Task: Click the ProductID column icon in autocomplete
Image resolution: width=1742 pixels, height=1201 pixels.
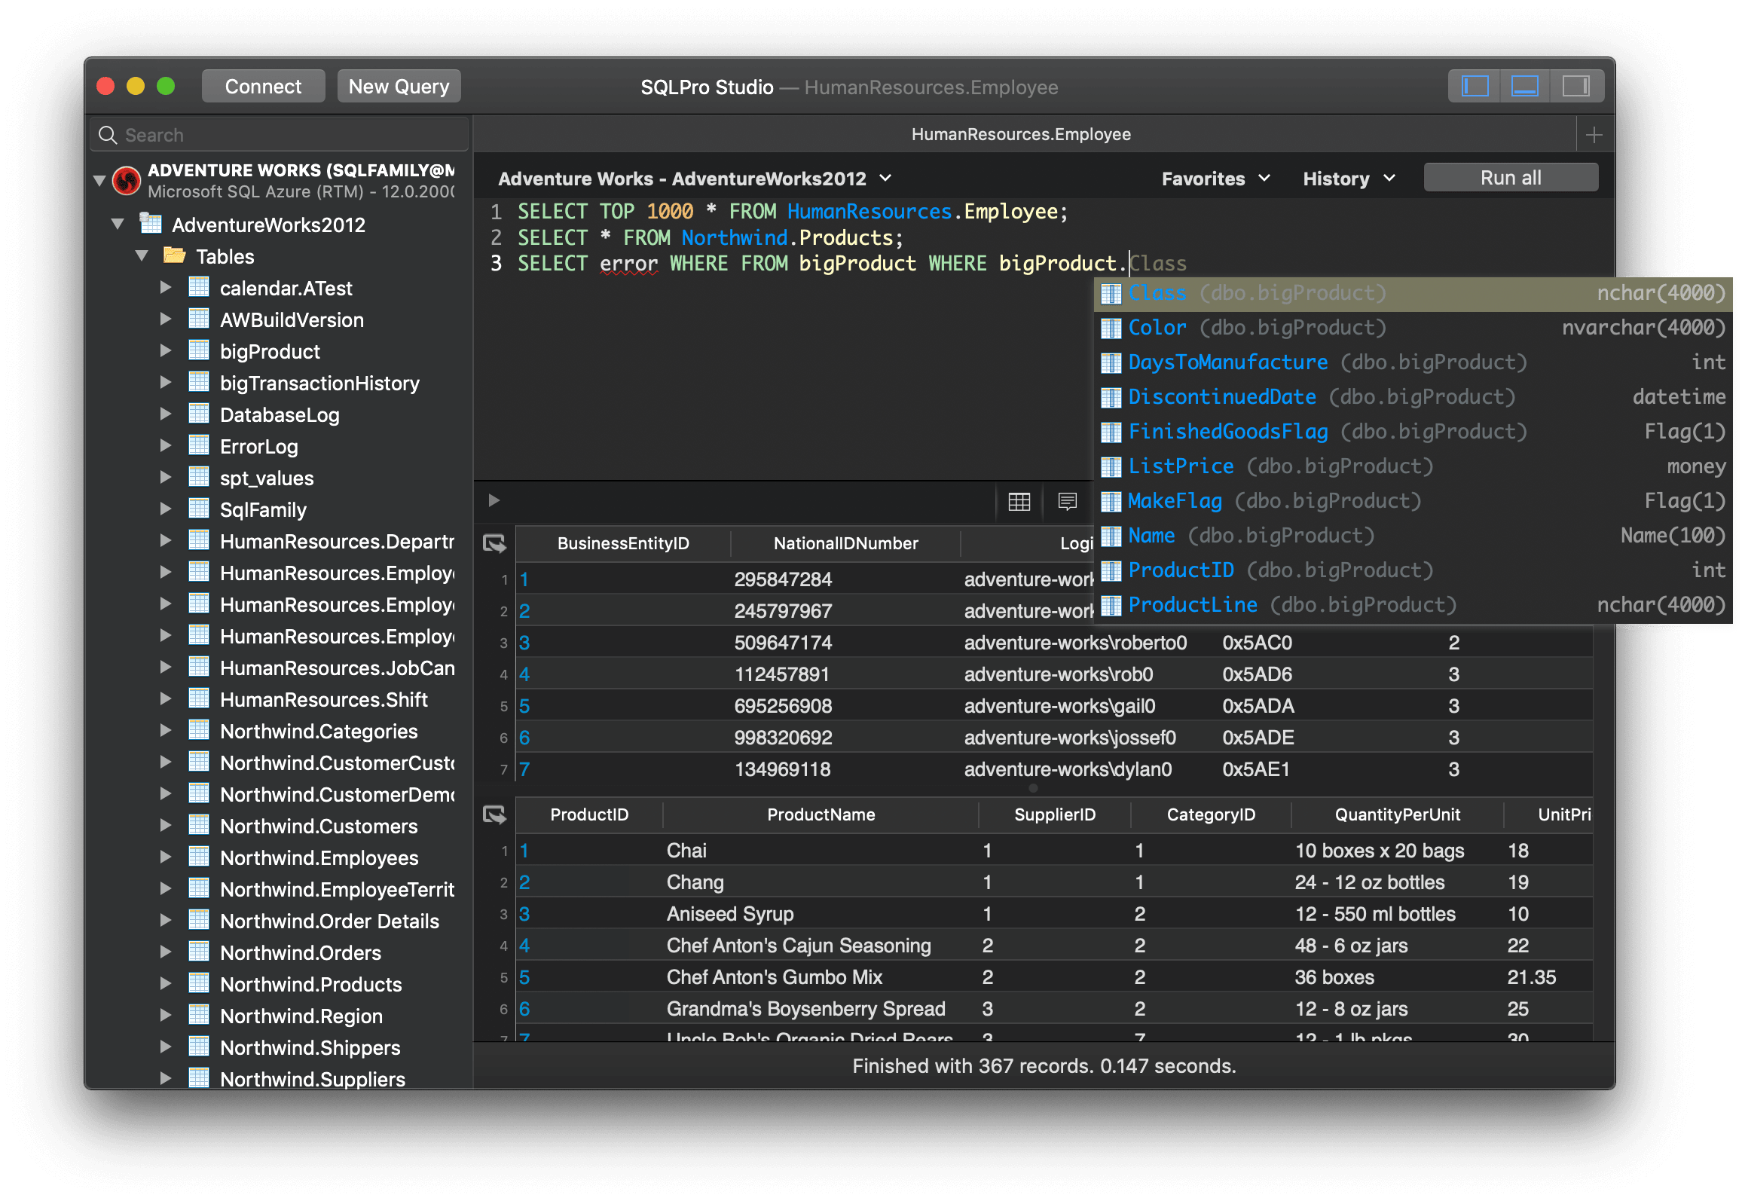Action: (x=1111, y=570)
